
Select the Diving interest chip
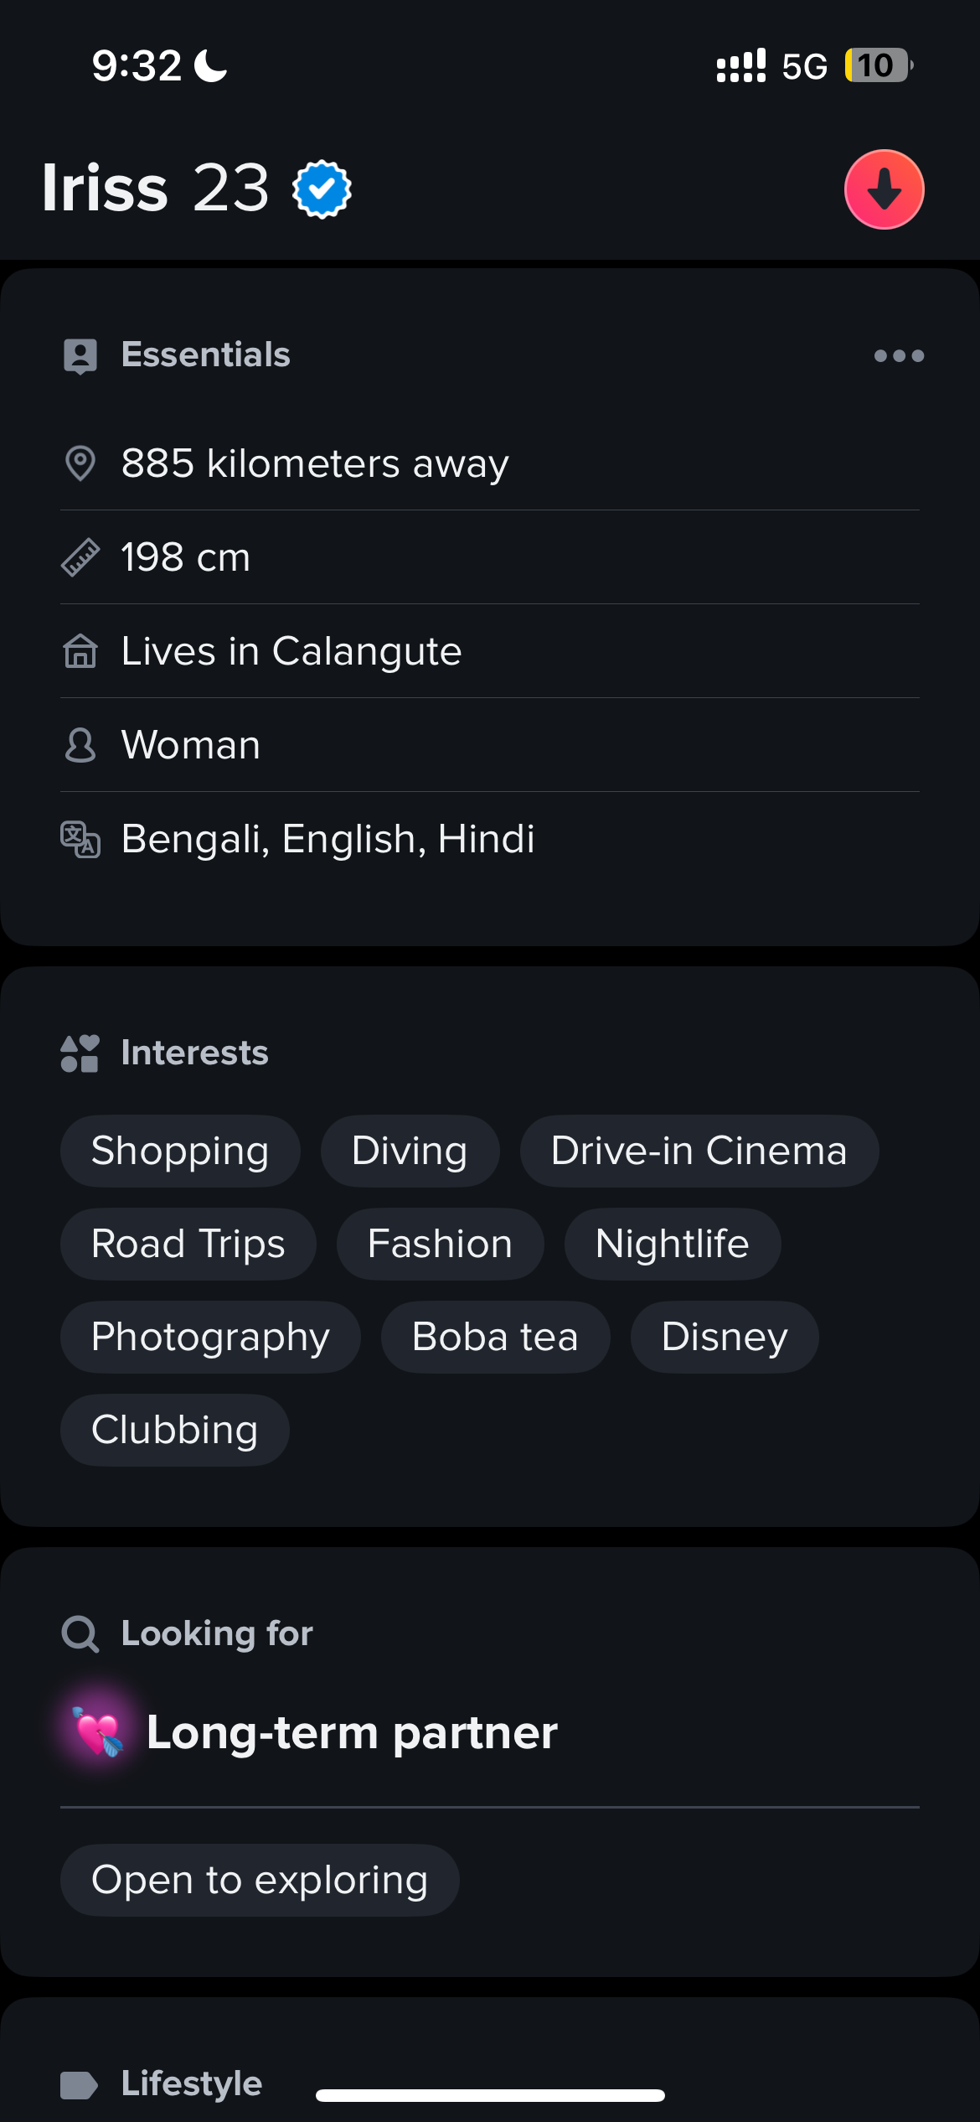410,1151
